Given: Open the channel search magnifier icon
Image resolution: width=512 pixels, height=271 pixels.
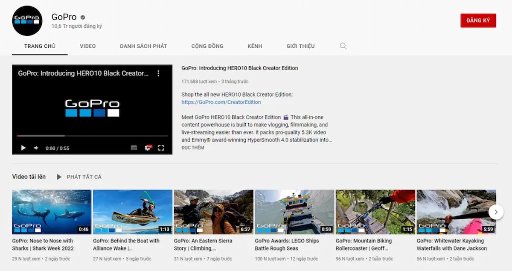Looking at the screenshot, I should (343, 46).
